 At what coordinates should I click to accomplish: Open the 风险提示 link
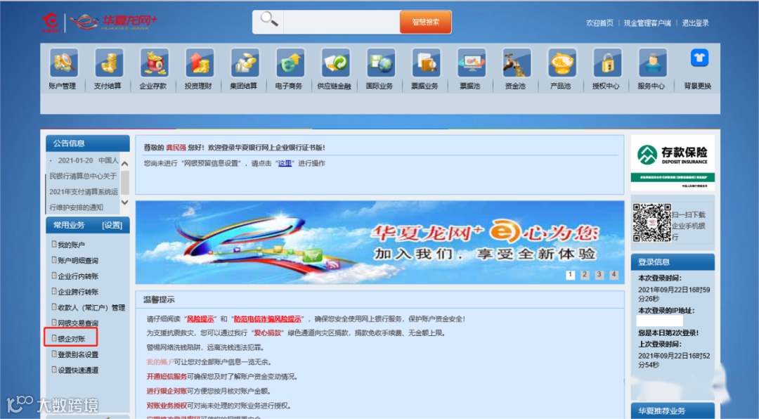200,318
